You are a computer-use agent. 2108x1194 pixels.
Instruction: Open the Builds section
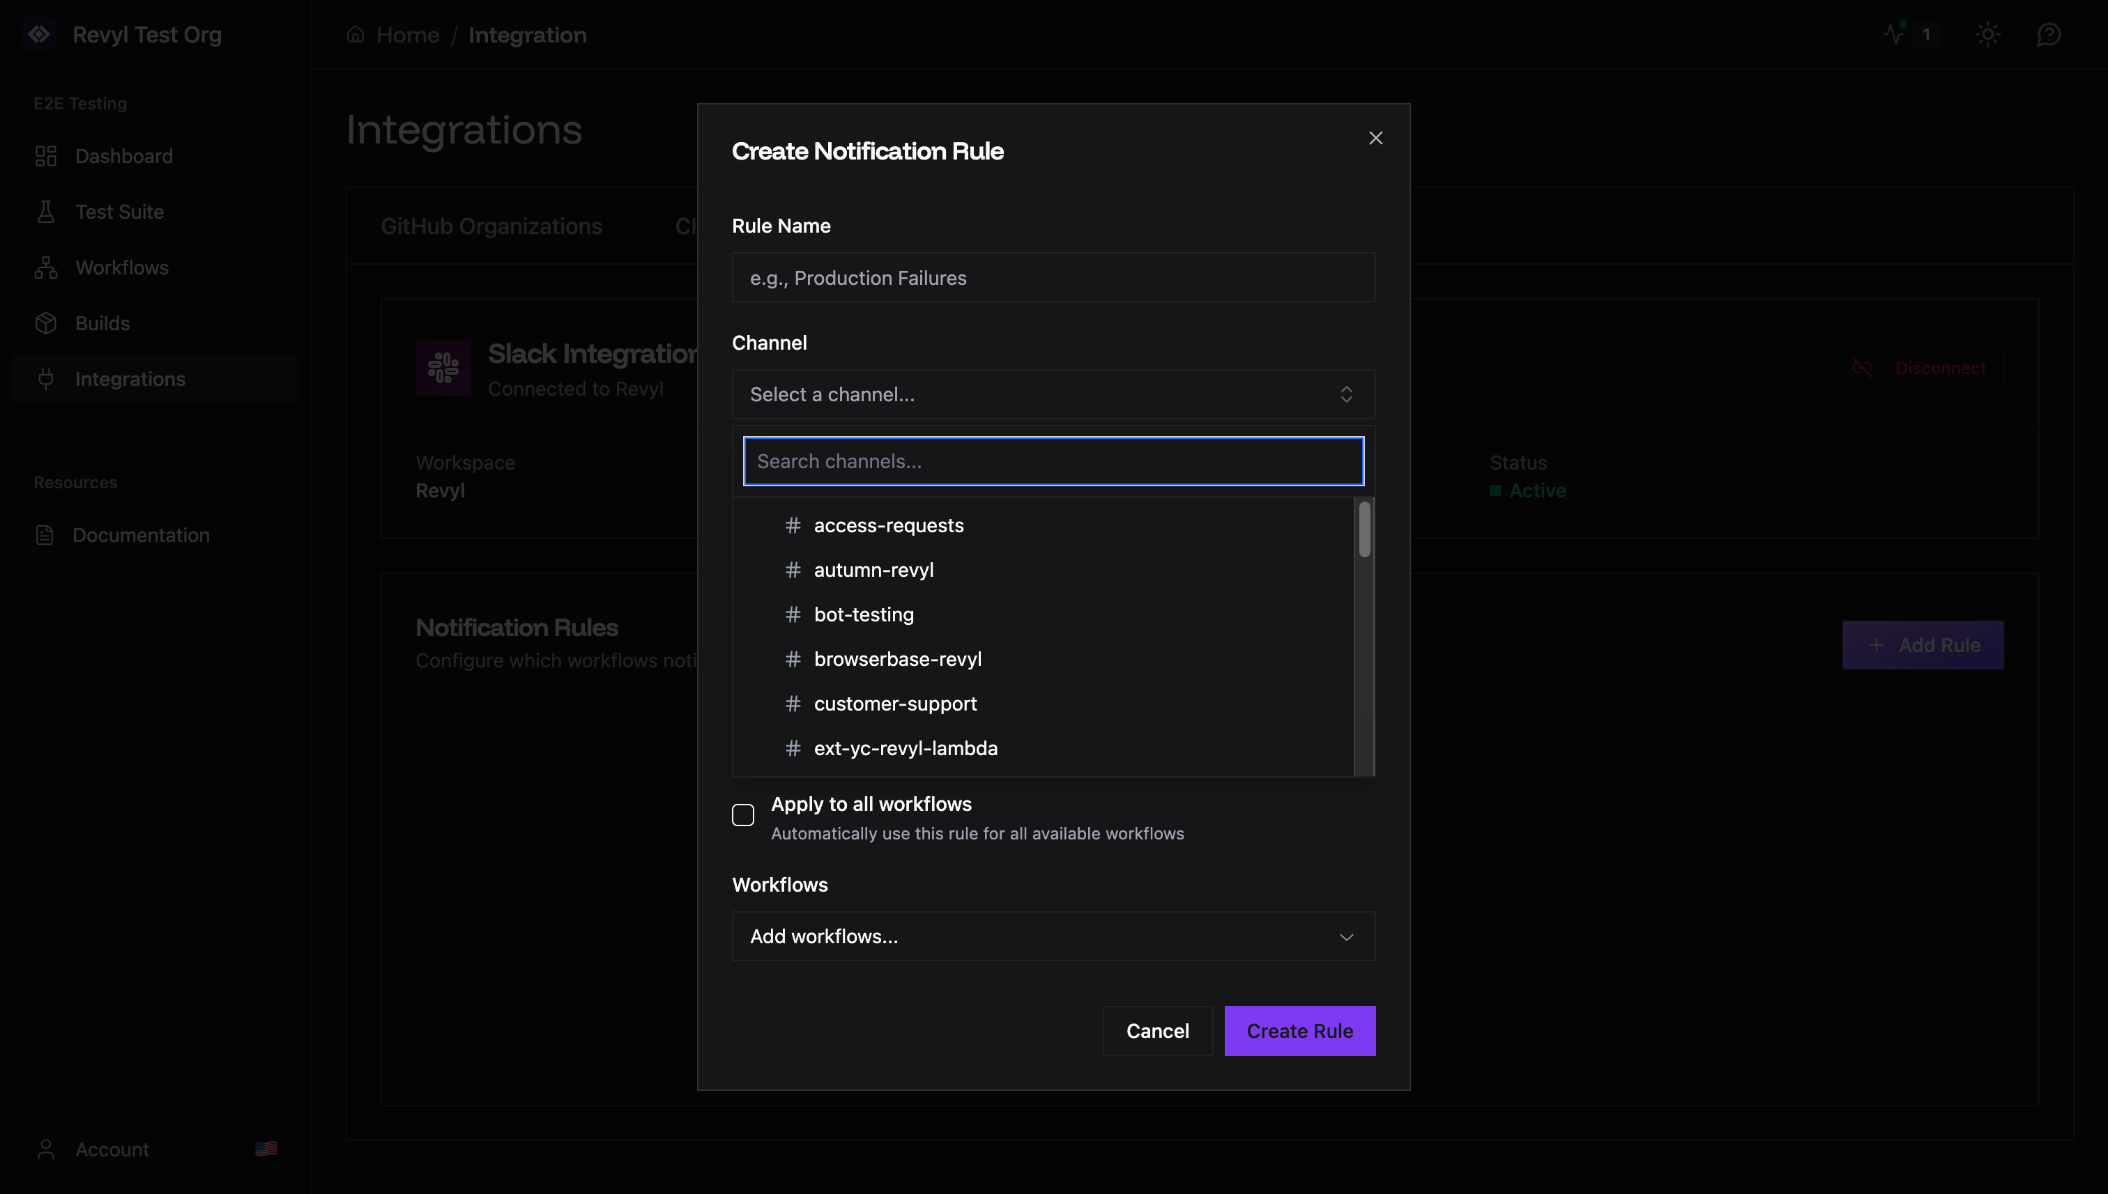click(x=103, y=323)
